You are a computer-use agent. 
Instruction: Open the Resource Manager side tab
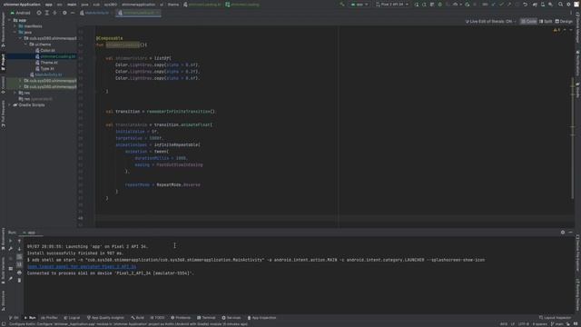coord(3,31)
